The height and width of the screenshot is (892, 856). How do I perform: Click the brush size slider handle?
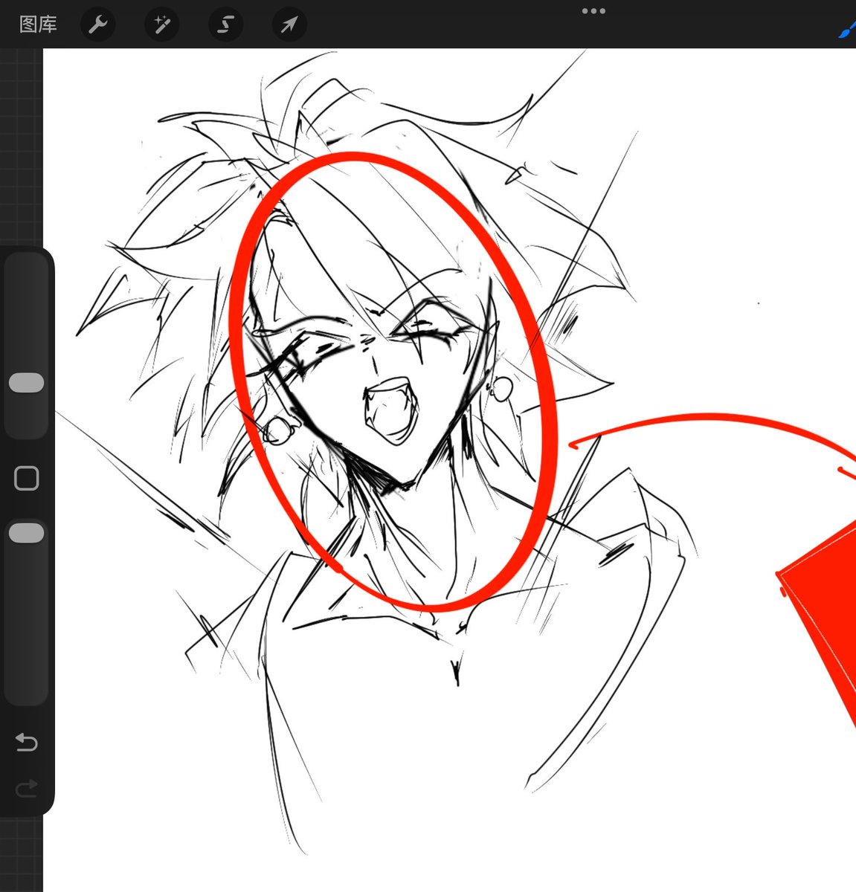(x=26, y=383)
